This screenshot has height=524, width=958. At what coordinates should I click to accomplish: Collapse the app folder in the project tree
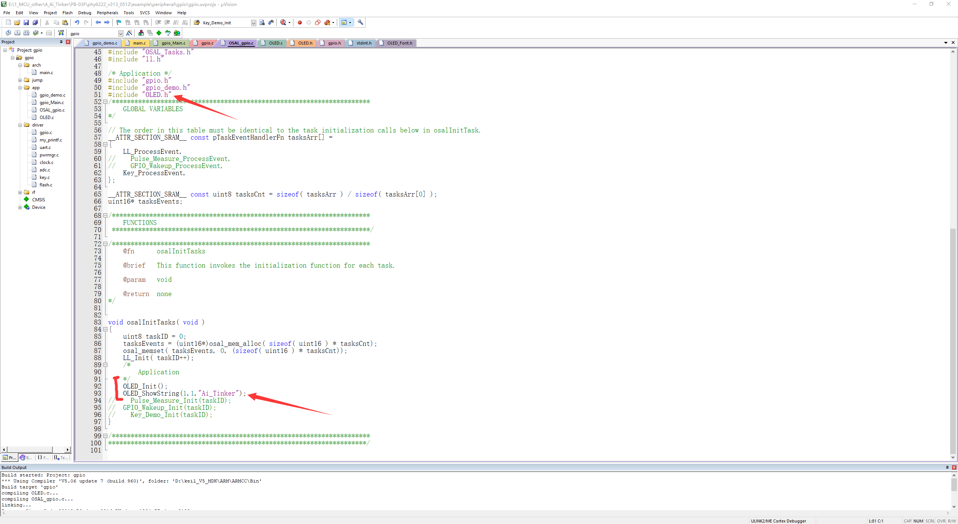click(x=20, y=88)
